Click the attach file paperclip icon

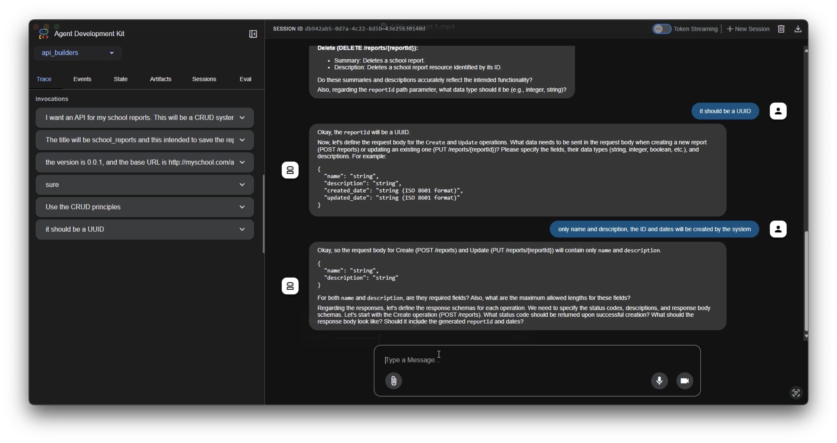pyautogui.click(x=394, y=381)
